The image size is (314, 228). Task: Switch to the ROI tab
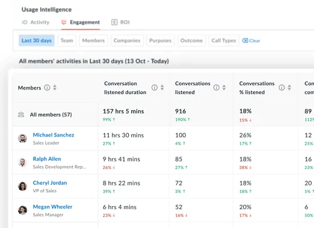coord(121,22)
